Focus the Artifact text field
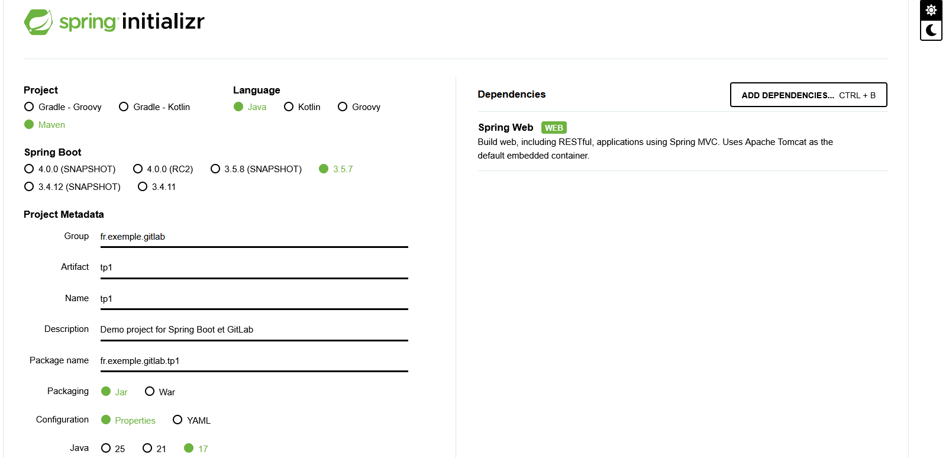 point(254,267)
